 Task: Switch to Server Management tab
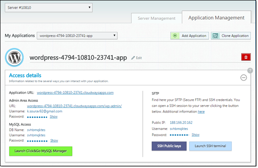157,18
